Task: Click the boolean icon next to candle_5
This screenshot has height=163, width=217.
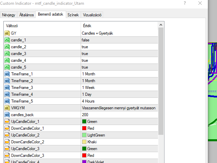Action: pos(7,67)
